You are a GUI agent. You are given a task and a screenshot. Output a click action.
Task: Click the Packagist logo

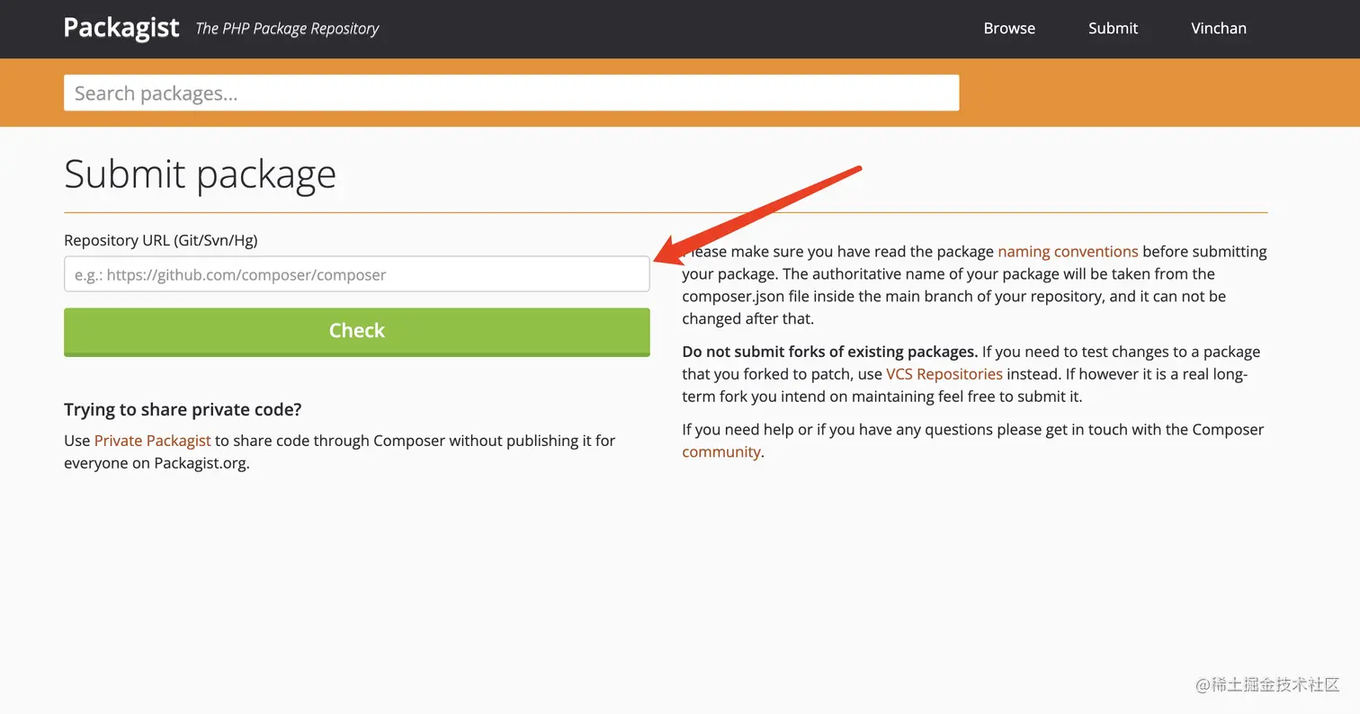[121, 28]
